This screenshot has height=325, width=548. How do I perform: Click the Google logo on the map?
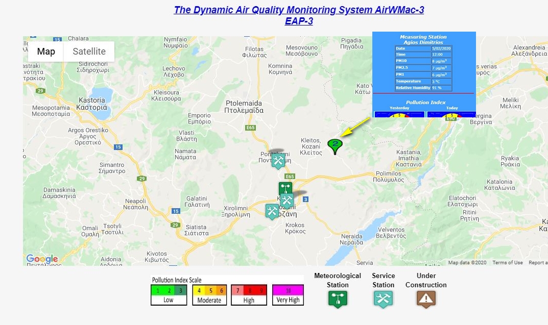42,259
